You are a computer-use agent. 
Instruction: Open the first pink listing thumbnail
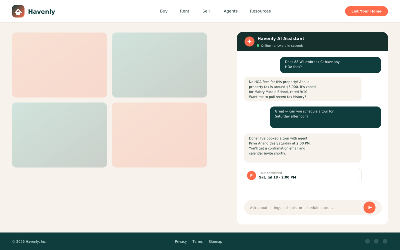[59, 65]
